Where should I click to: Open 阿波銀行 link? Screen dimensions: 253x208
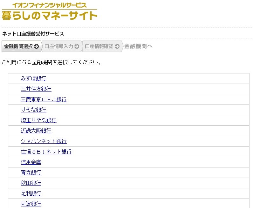31,204
